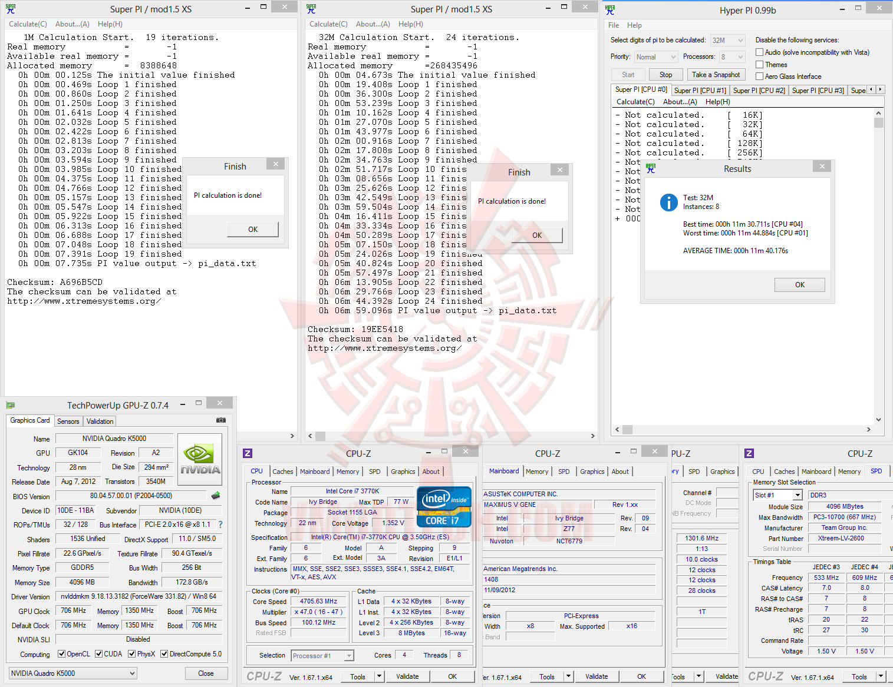Click the Close button in GPU-Z

pos(206,673)
